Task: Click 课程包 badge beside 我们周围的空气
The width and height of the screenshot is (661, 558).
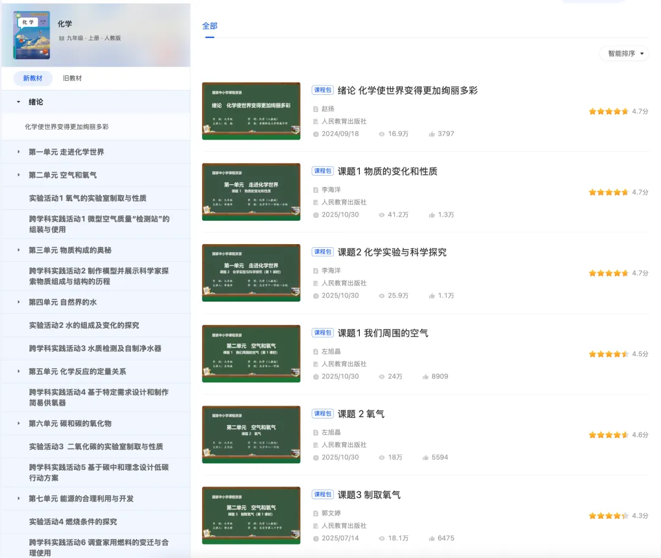Action: [x=323, y=333]
